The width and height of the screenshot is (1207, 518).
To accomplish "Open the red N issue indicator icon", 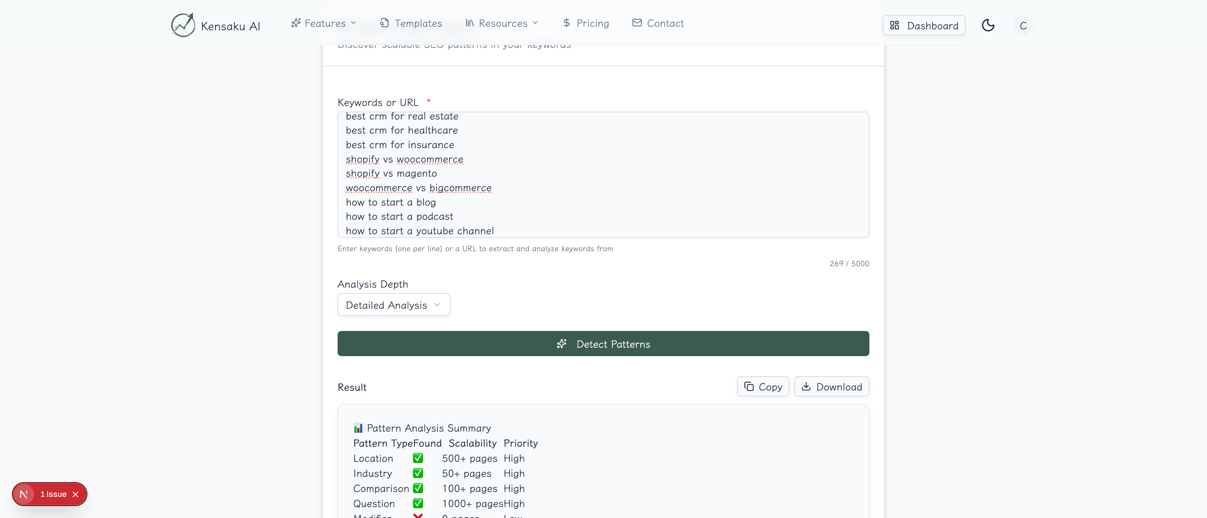I will pos(24,494).
